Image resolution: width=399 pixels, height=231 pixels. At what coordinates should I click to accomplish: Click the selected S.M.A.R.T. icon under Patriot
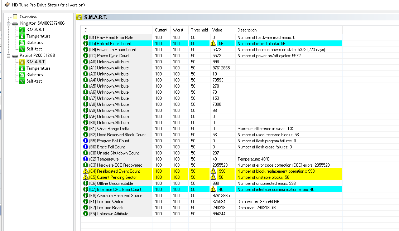[x=22, y=62]
